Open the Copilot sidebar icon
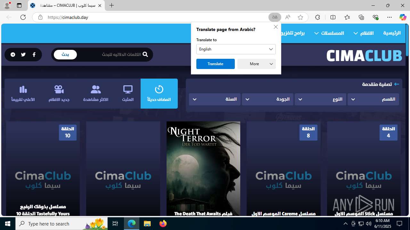This screenshot has width=410, height=230. [x=403, y=17]
